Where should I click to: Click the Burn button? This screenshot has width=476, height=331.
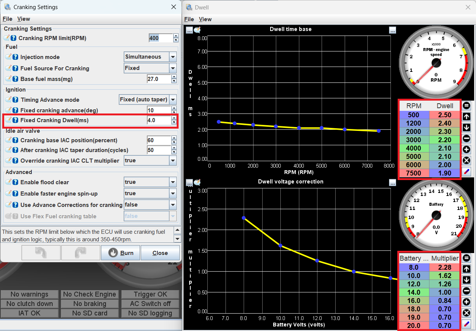pos(121,253)
